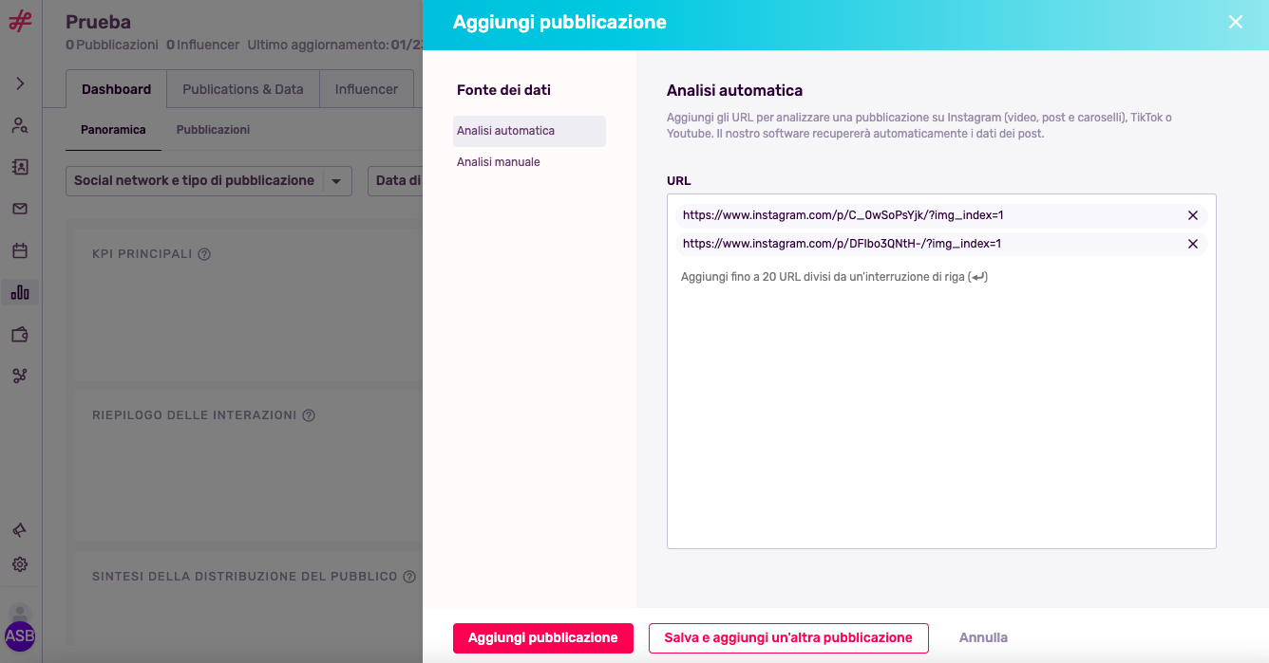Click the URL text area to add links
The width and height of the screenshot is (1269, 663).
[941, 408]
